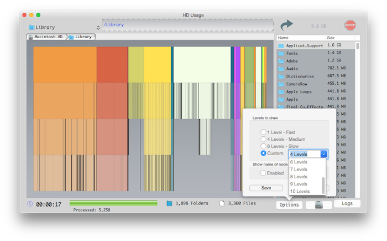Click the Dictionaries folder icon
The height and width of the screenshot is (241, 387).
click(x=281, y=76)
